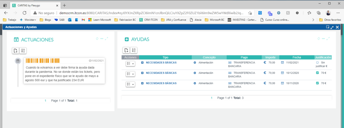
Task: Sort table by Concepto column header
Action: (x=209, y=57)
